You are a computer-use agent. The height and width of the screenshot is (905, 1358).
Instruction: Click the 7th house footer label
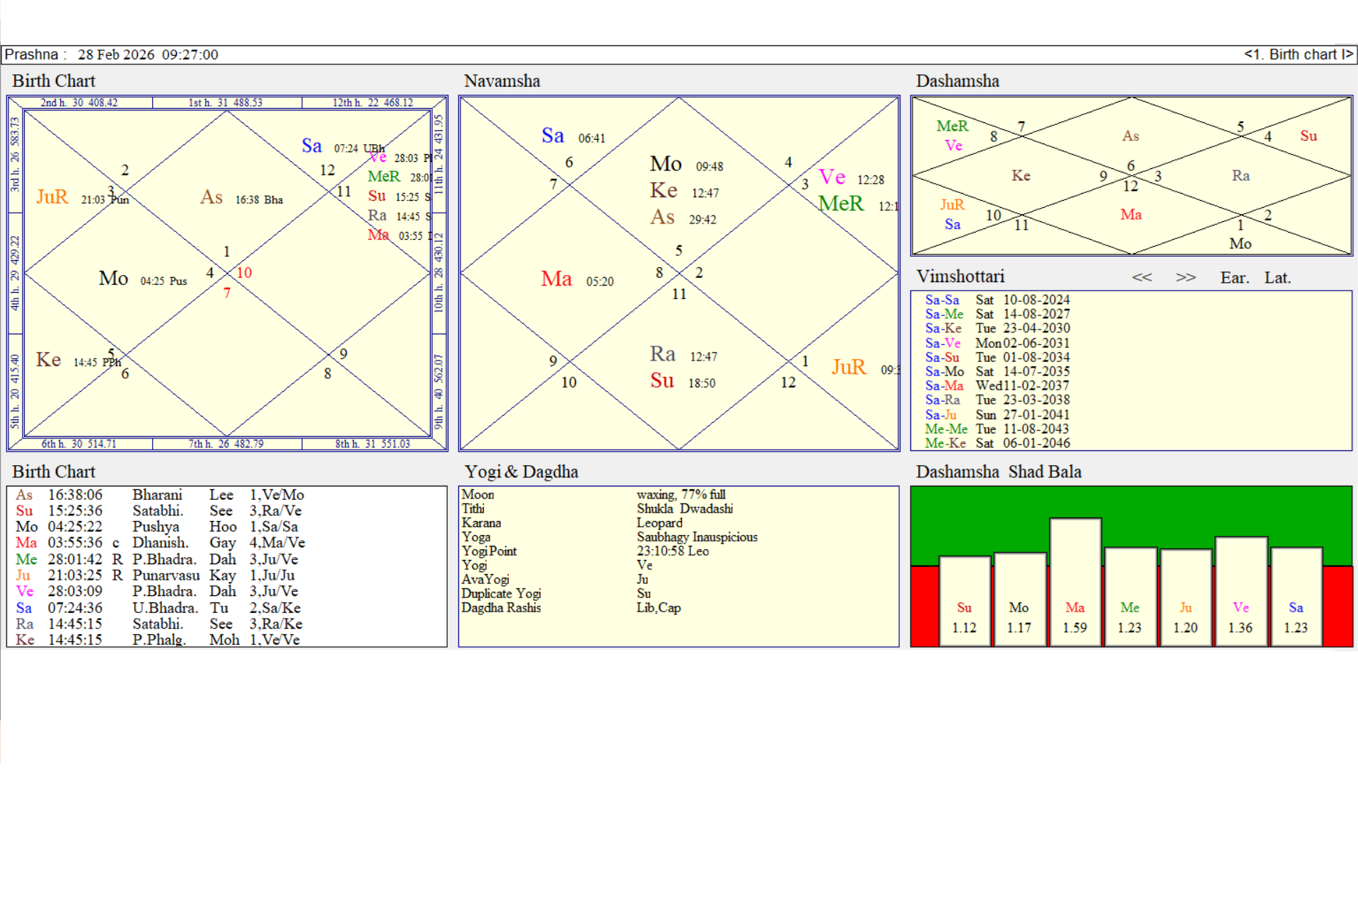[x=226, y=444]
